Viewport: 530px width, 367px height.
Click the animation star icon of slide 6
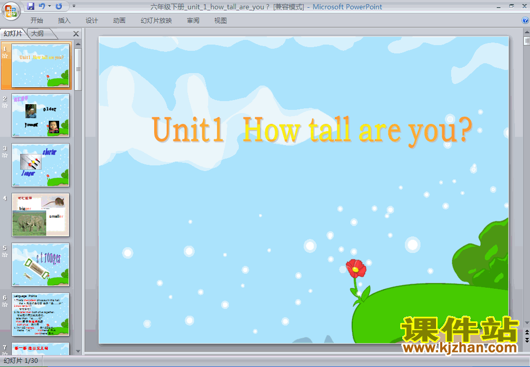pos(5,305)
